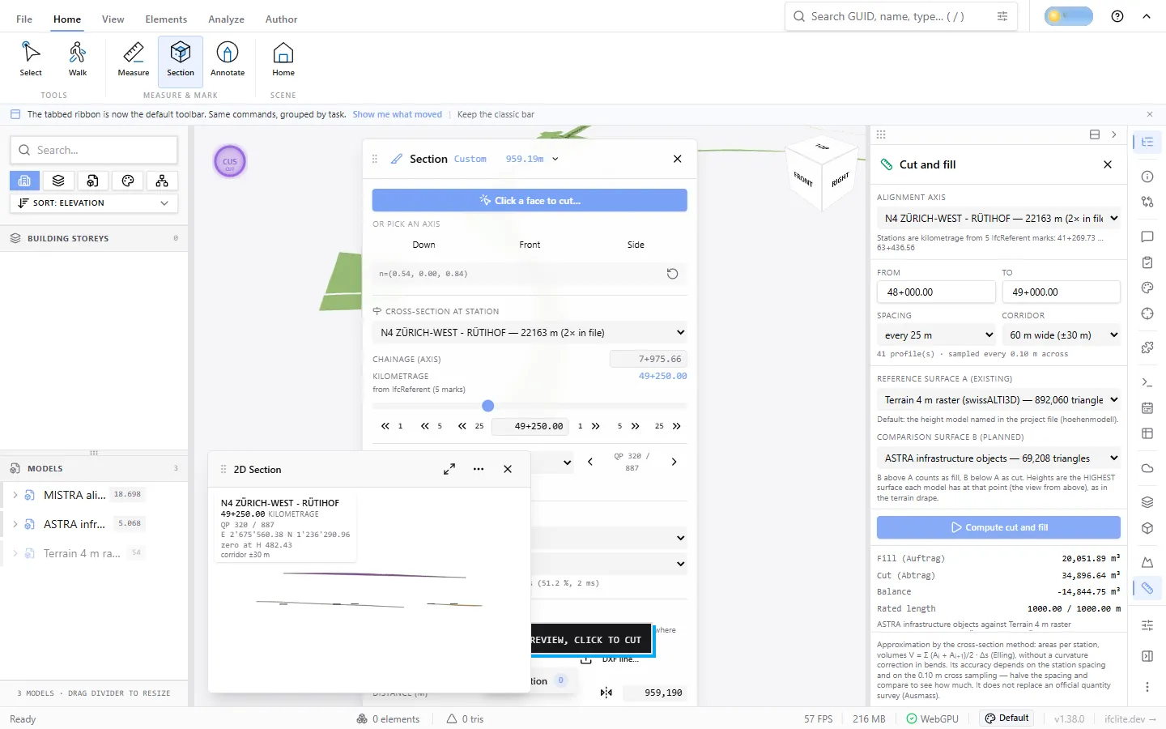Switch left panel to palette color view

click(128, 181)
